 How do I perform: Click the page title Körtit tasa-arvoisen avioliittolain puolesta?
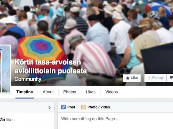(x=50, y=66)
